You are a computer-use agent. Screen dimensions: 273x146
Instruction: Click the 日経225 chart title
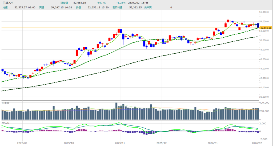click(7, 3)
